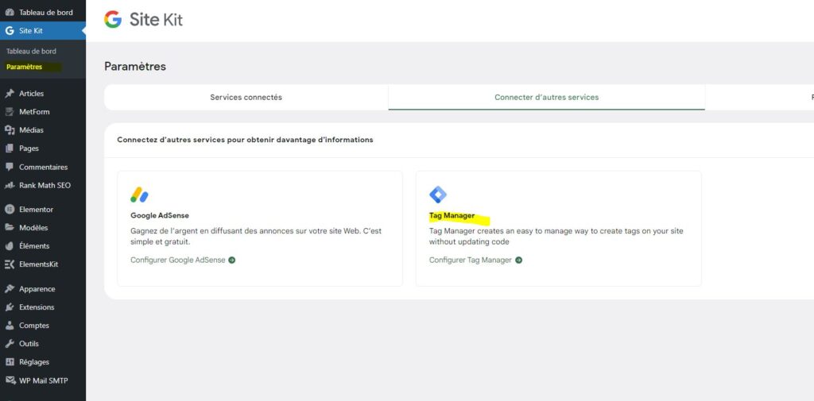This screenshot has height=401, width=814.
Task: Click the Google Site Kit logo
Action: (143, 20)
